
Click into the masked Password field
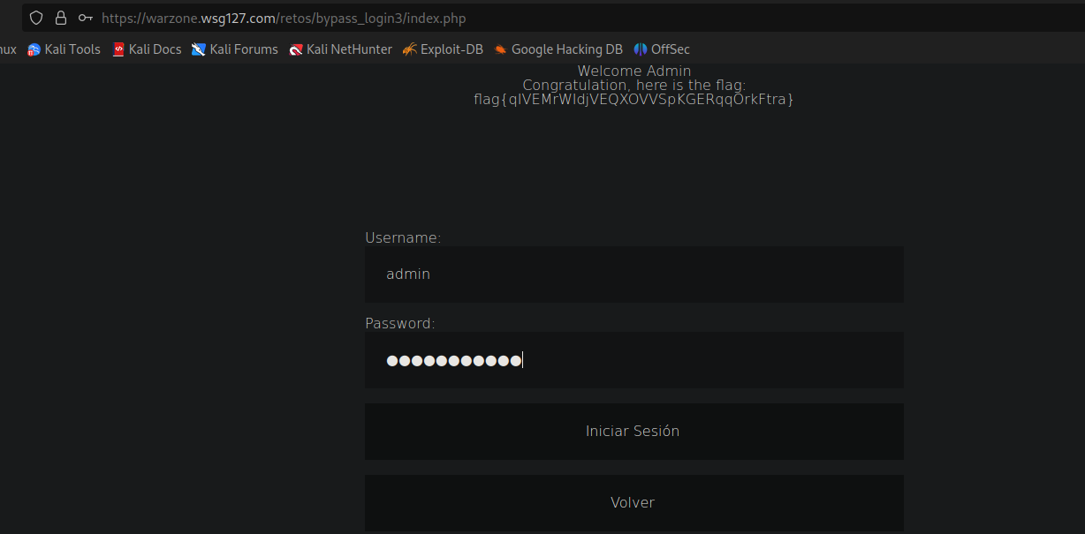634,360
